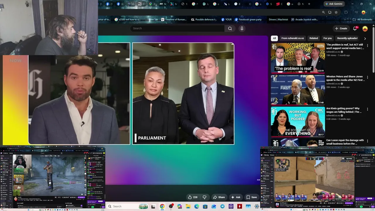
Task: Start voice search with the microphone icon
Action: coord(242,28)
